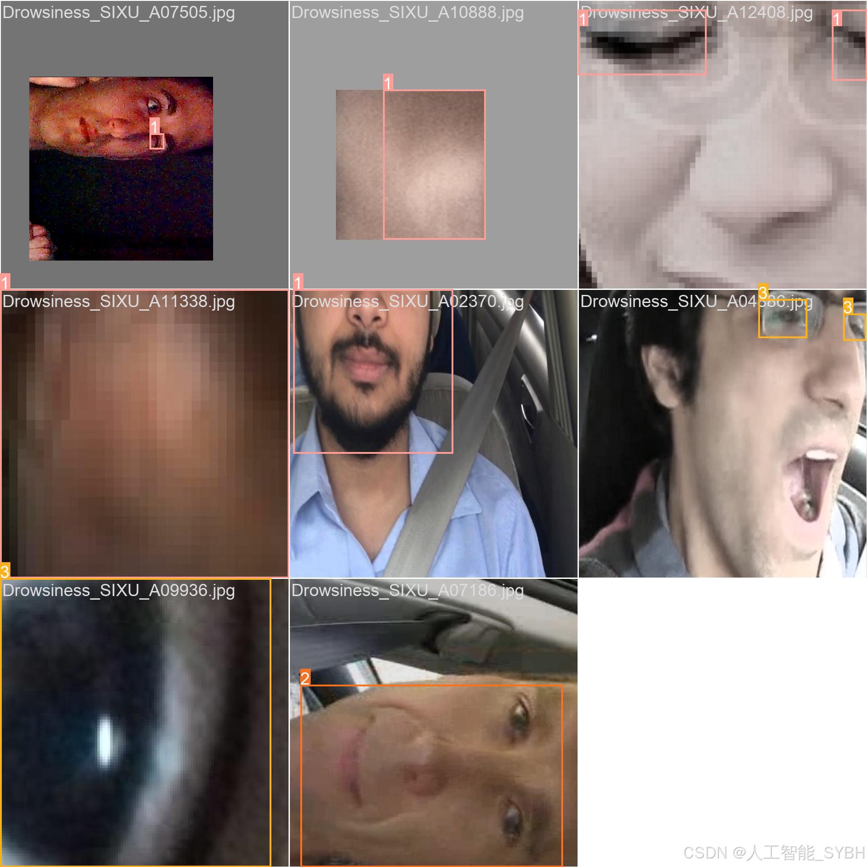Click small class 1 tag on sideways dark face
This screenshot has height=867, width=867.
point(154,127)
